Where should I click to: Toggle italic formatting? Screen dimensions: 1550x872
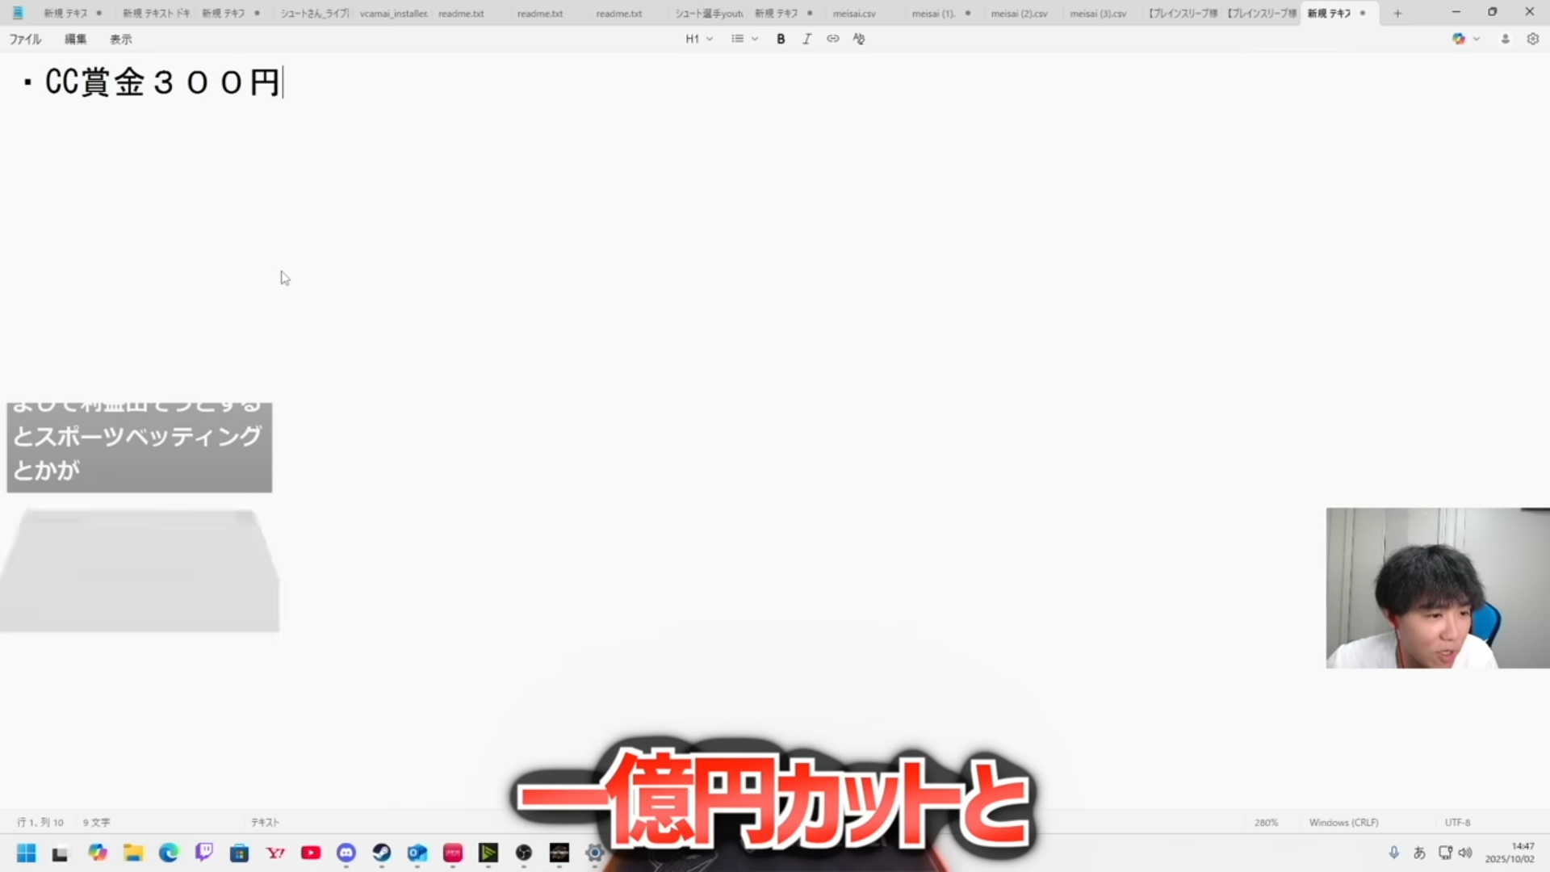806,39
